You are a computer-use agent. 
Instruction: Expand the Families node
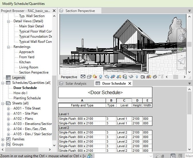click(3, 139)
